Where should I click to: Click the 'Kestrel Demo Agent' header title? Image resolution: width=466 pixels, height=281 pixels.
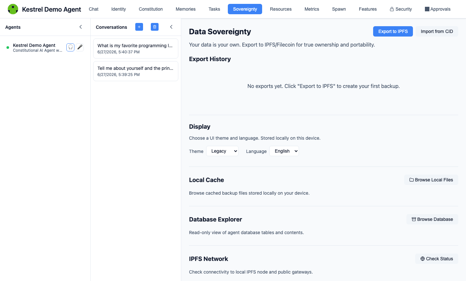51,9
